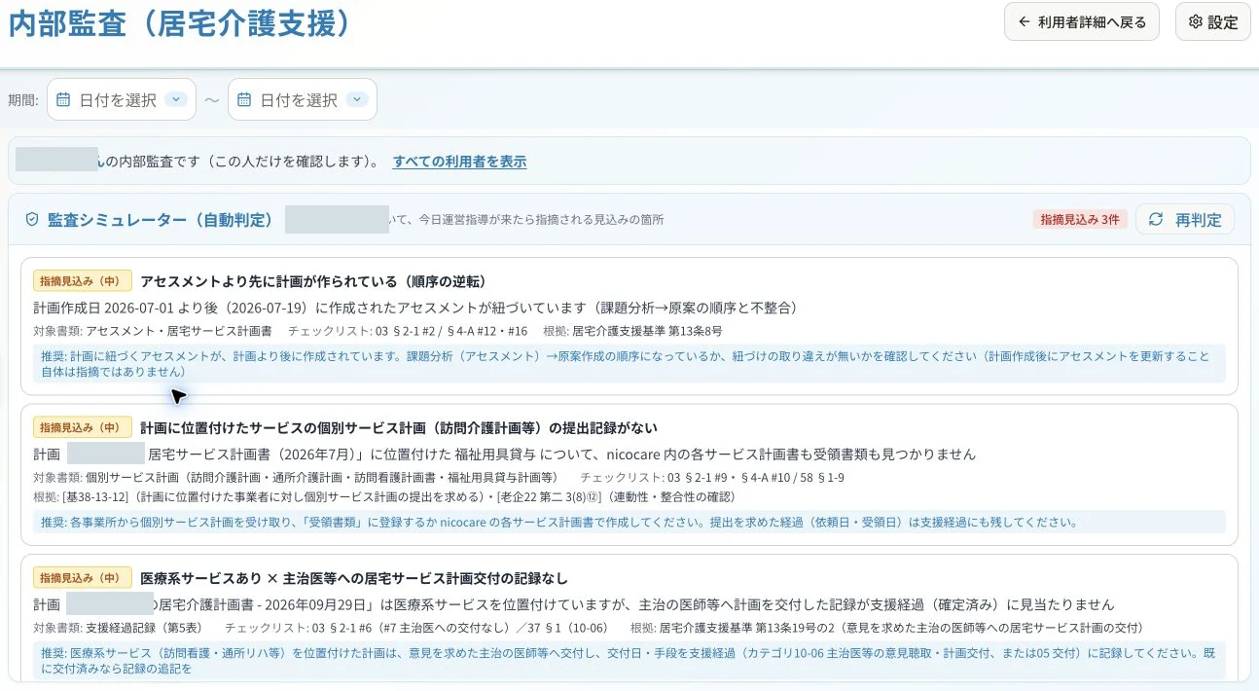Click 指摘見込み（中） badge on アセスメント card
This screenshot has width=1259, height=691.
click(83, 281)
